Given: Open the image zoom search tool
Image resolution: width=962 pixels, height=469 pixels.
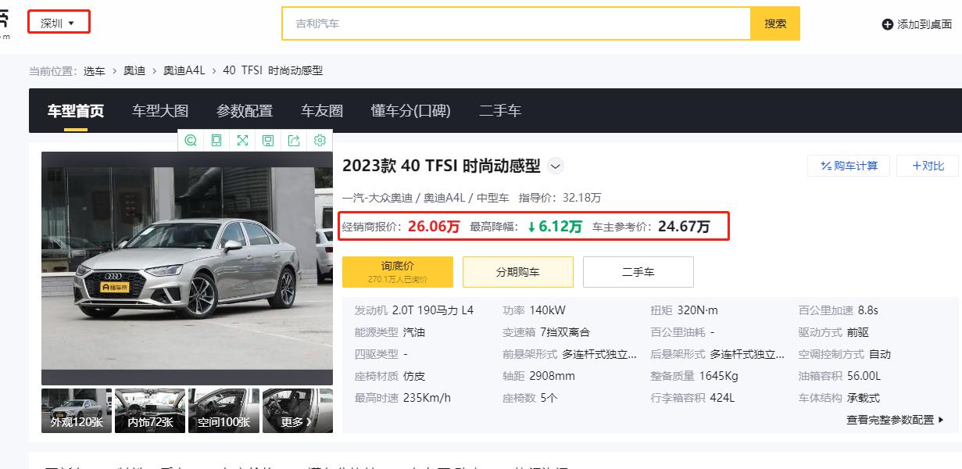Looking at the screenshot, I should pyautogui.click(x=191, y=141).
